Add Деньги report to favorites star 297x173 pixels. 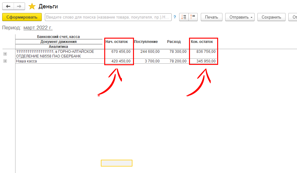click(x=32, y=6)
